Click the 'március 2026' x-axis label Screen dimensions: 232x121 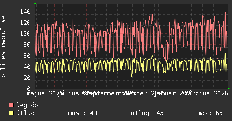(x=206, y=93)
